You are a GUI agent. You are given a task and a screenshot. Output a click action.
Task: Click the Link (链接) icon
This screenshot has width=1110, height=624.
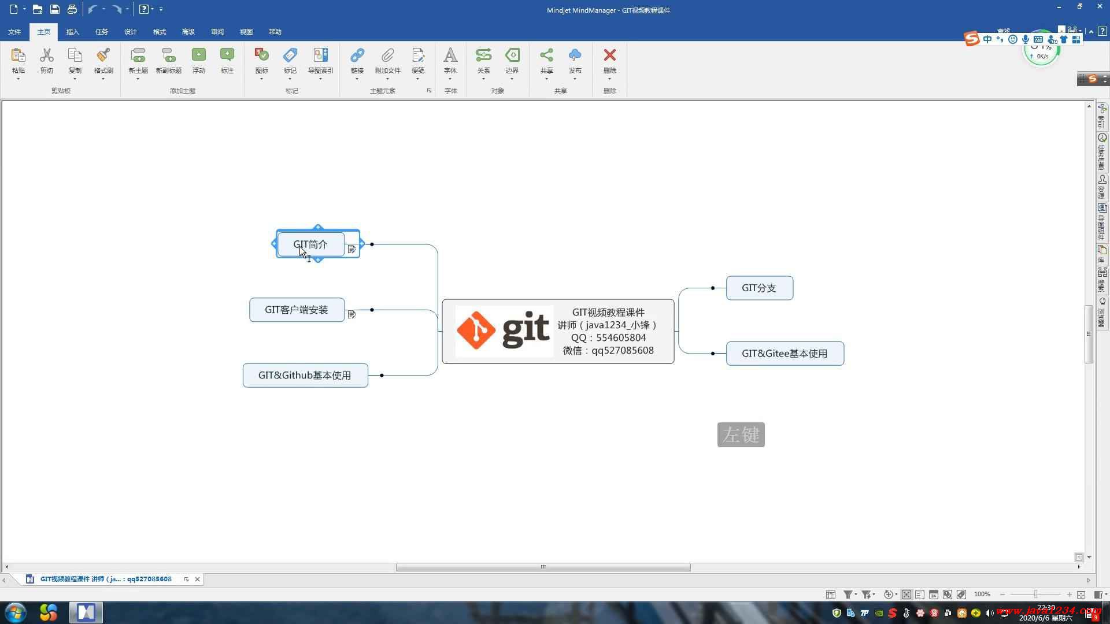357,55
